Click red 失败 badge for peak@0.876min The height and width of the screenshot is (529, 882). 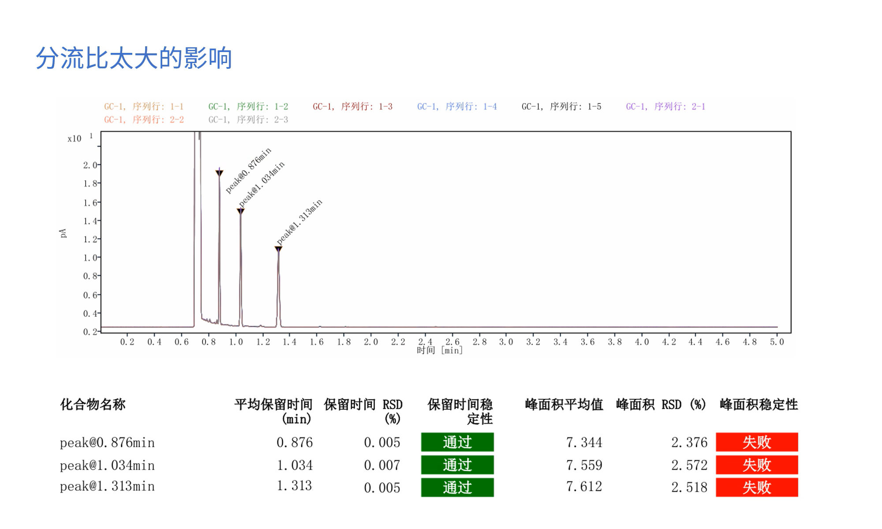(757, 442)
